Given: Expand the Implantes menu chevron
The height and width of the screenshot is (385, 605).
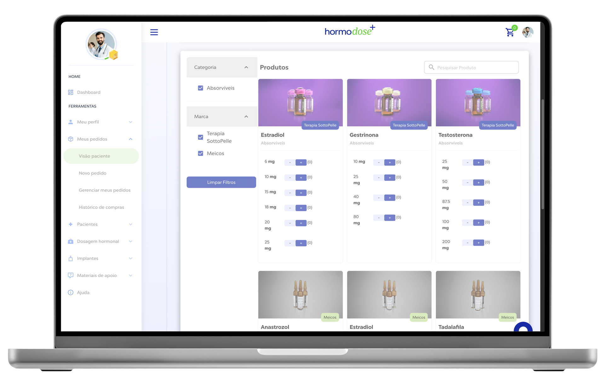Looking at the screenshot, I should coord(130,258).
